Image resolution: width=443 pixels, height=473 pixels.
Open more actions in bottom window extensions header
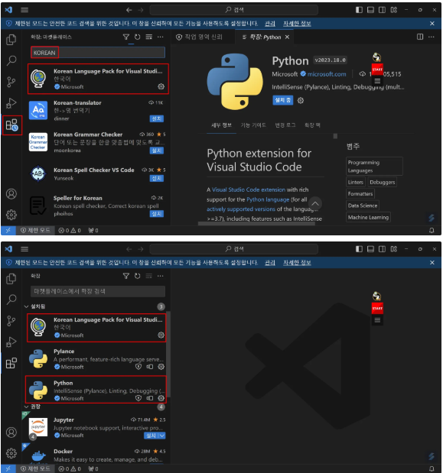(x=161, y=276)
